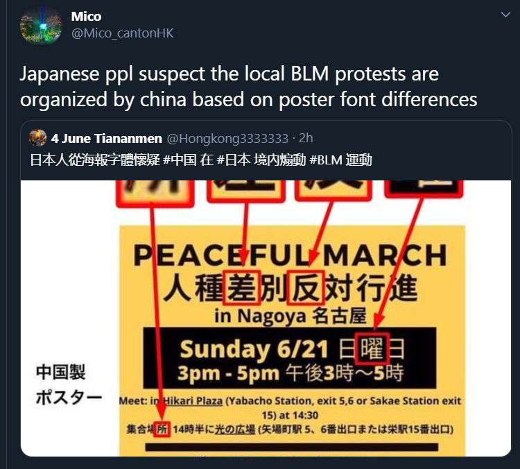Click the red-boxed 差 character
Screen dimensions: 520x469
[x=241, y=288]
